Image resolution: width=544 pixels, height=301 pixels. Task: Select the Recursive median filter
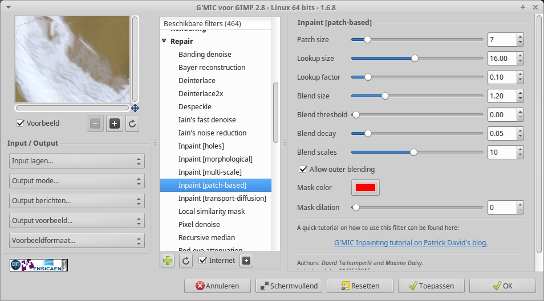206,238
